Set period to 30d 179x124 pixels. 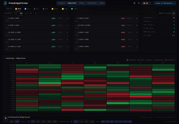click(x=11, y=121)
